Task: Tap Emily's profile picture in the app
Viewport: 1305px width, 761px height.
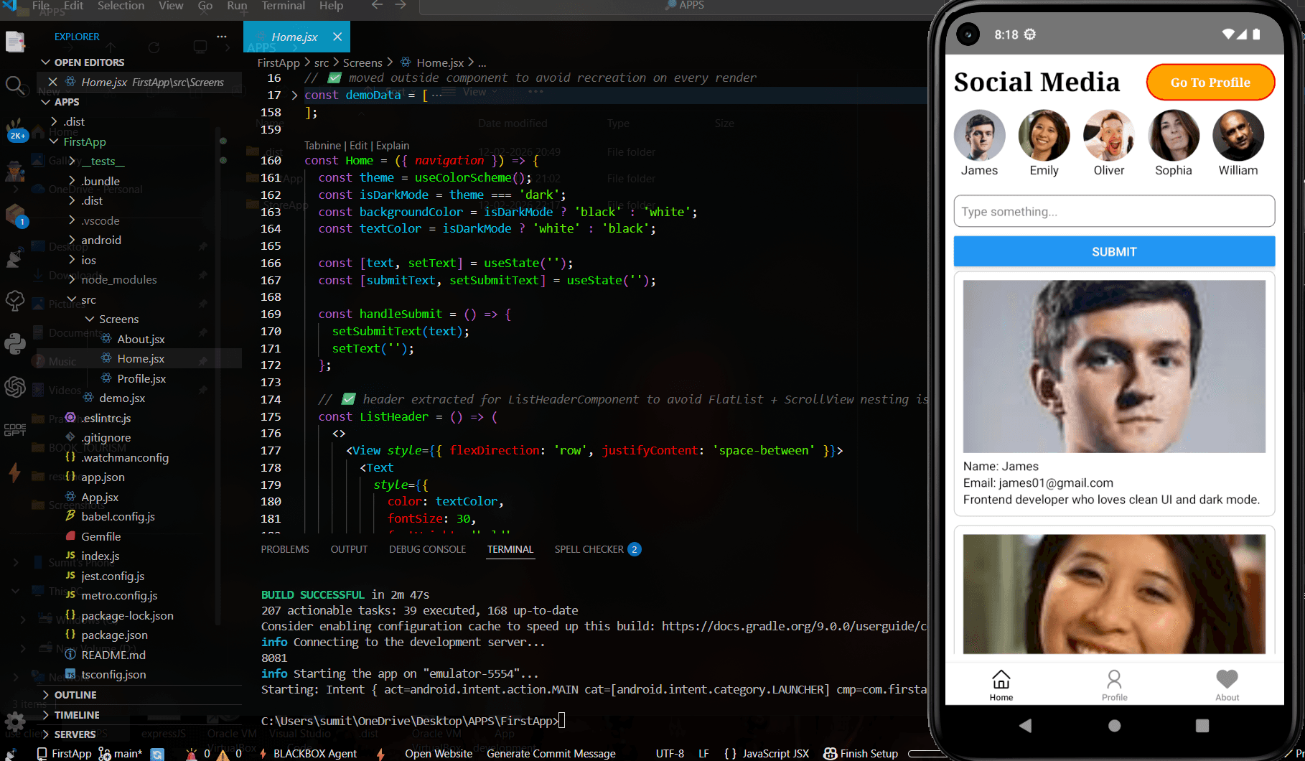Action: point(1044,136)
